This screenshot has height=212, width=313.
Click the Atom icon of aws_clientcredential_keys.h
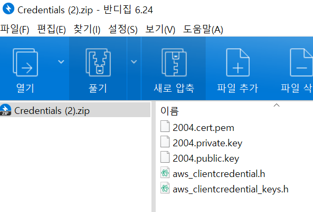click(x=165, y=188)
